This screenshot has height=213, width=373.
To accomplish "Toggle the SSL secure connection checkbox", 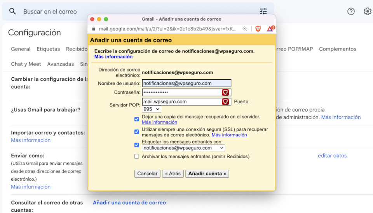I will [x=136, y=132].
